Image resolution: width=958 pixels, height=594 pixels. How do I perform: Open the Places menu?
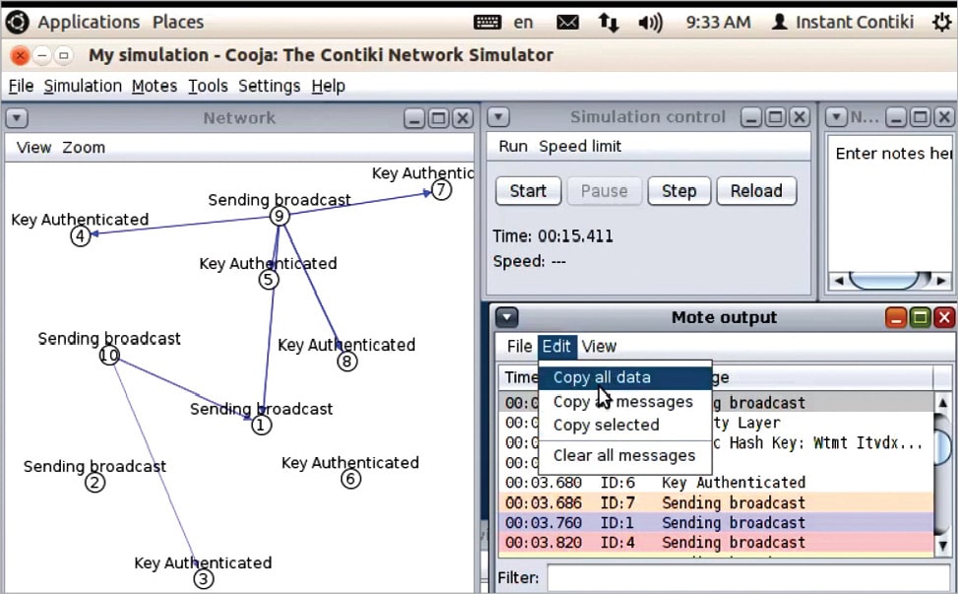coord(178,22)
